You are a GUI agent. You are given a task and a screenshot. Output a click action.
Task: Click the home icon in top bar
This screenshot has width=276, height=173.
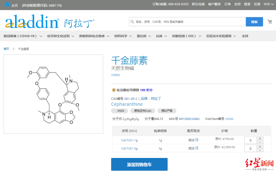point(7,4)
